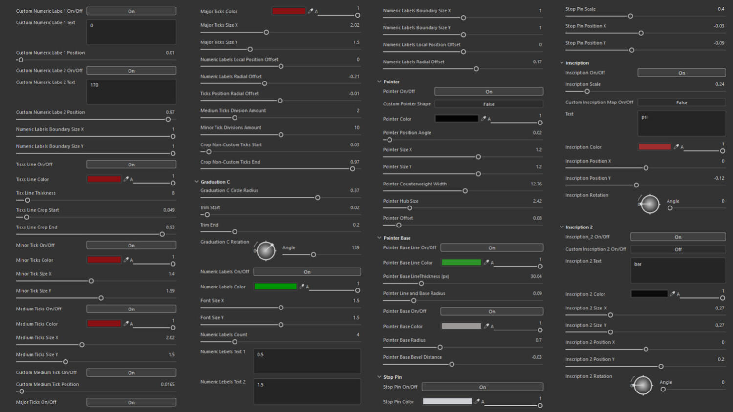Click Numeric Labels Text 2 input field
This screenshot has height=412, width=733.
pyautogui.click(x=307, y=391)
